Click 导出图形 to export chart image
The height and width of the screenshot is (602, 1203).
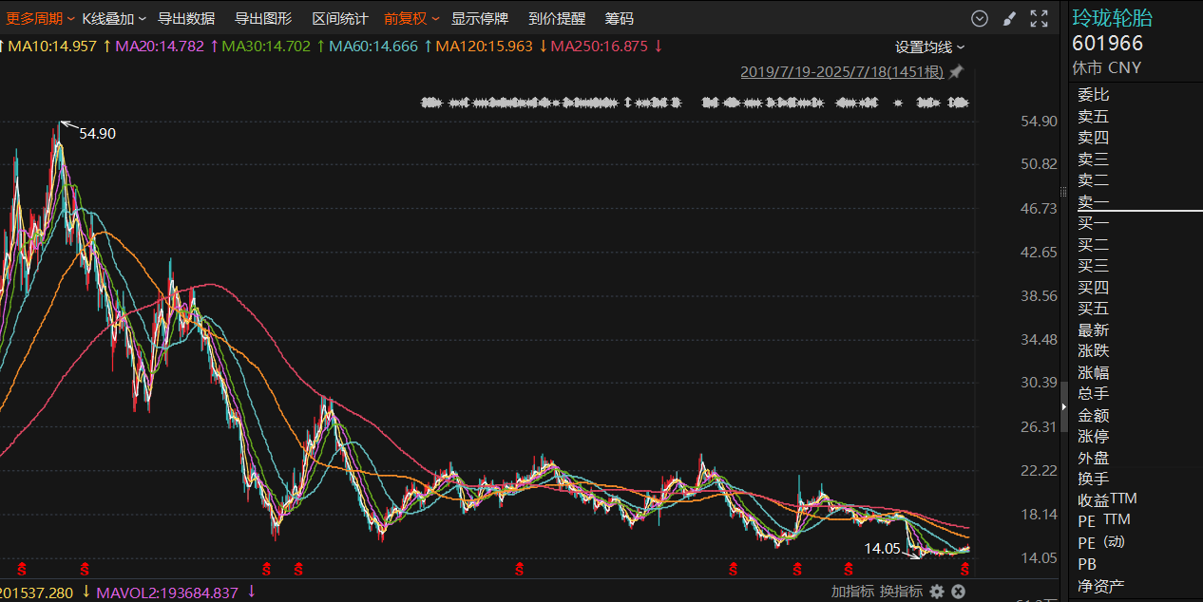click(263, 19)
